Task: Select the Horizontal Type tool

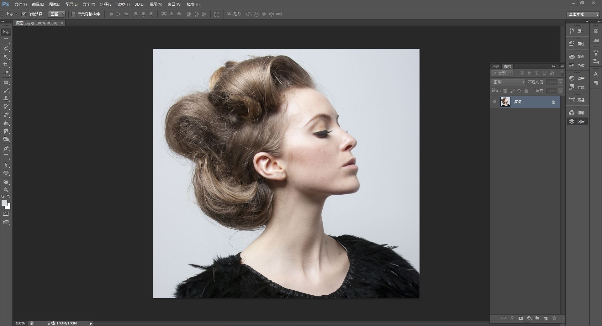Action: [6, 156]
